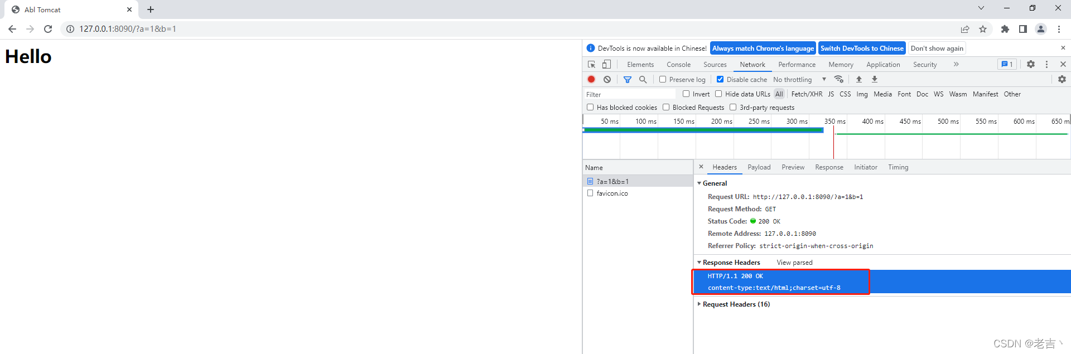Viewport: 1071px width, 354px height.
Task: View site information icon in address bar
Action: coord(70,29)
